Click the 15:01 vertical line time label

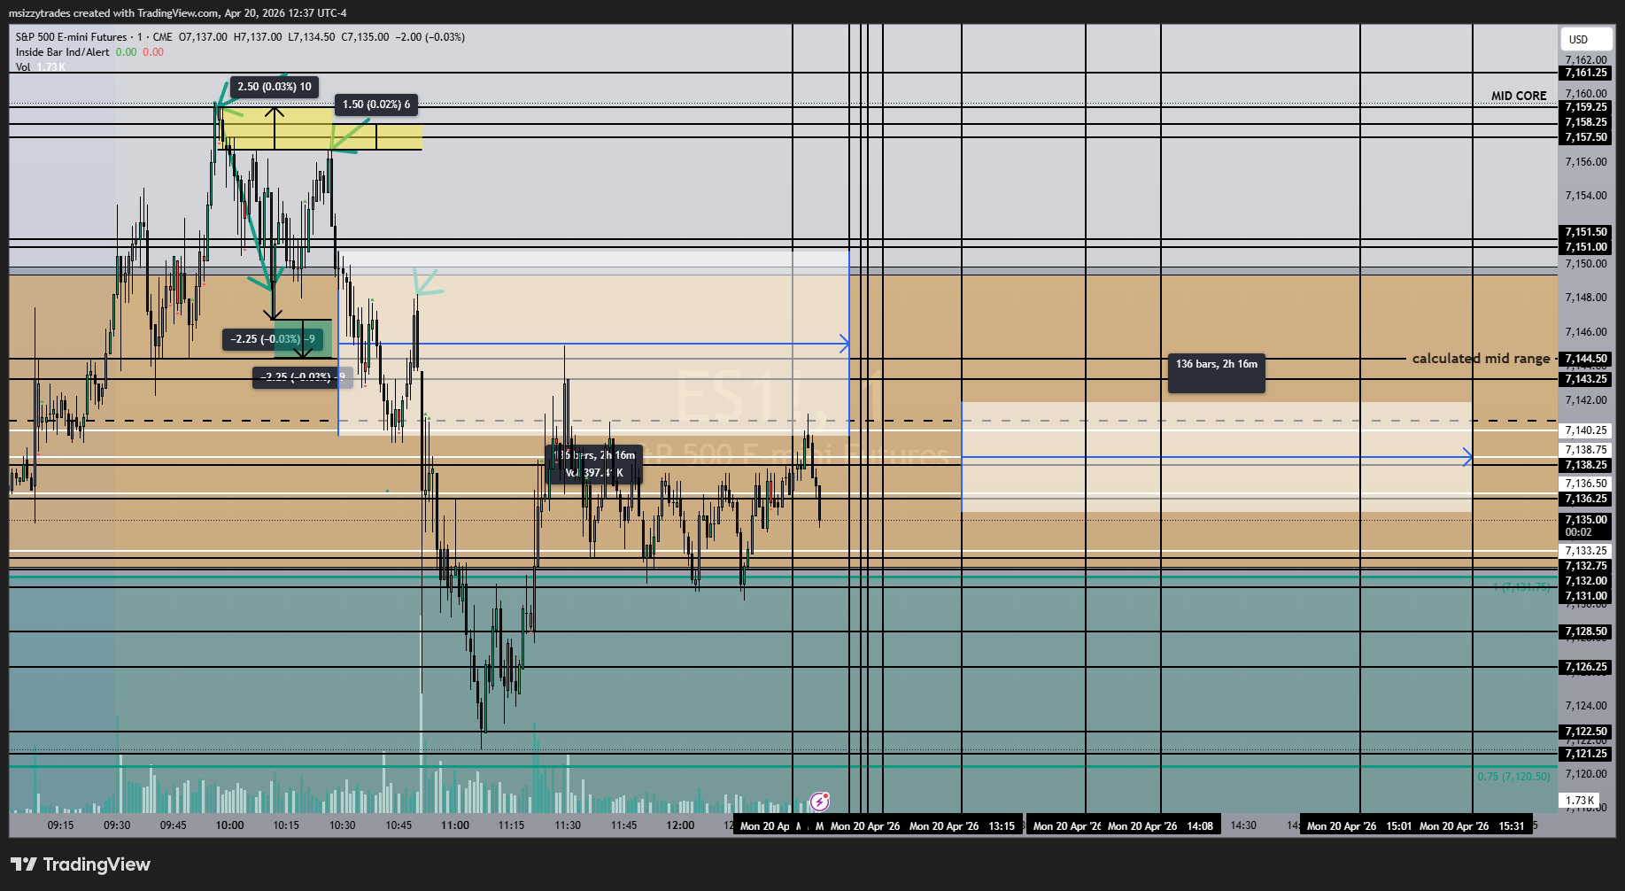[x=1360, y=825]
